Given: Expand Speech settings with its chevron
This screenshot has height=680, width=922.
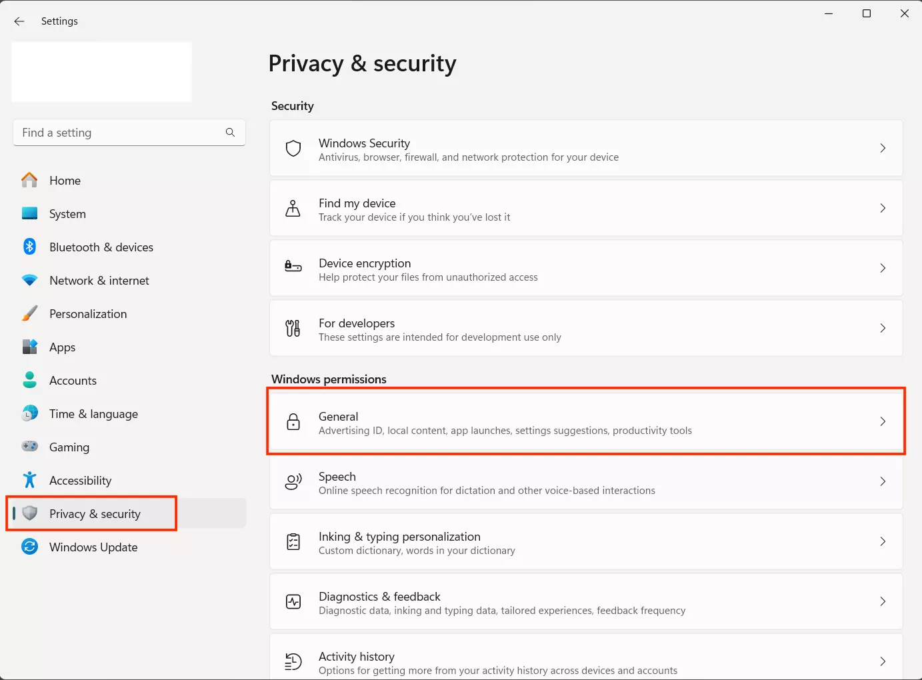Looking at the screenshot, I should (x=882, y=481).
